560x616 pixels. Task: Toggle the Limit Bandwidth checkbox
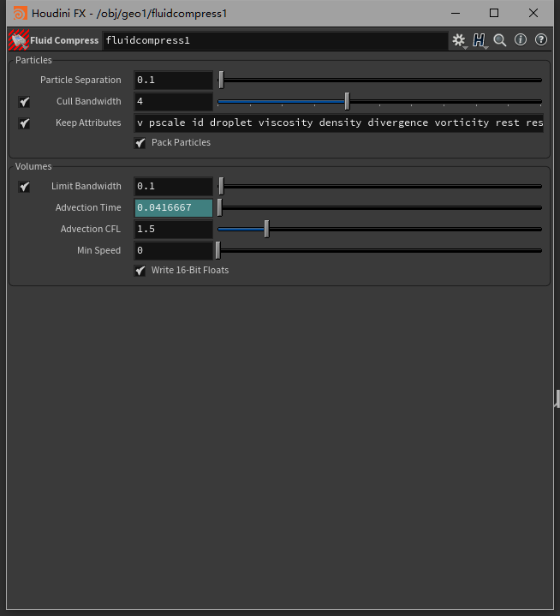tap(24, 187)
